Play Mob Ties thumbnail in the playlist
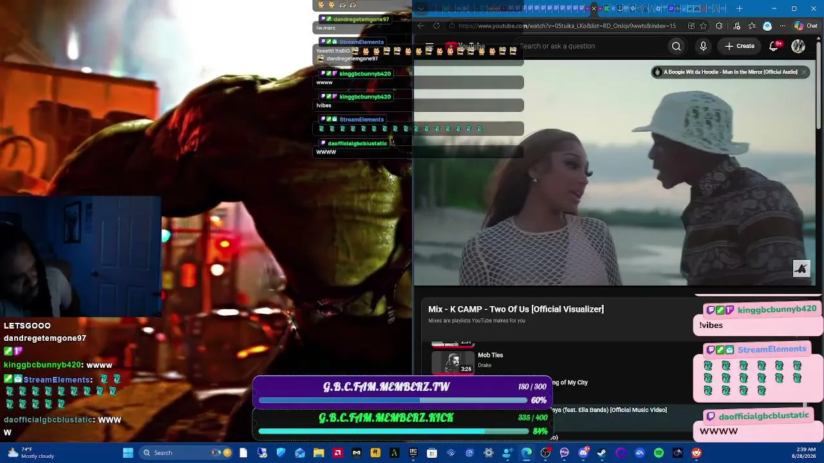 click(x=453, y=362)
